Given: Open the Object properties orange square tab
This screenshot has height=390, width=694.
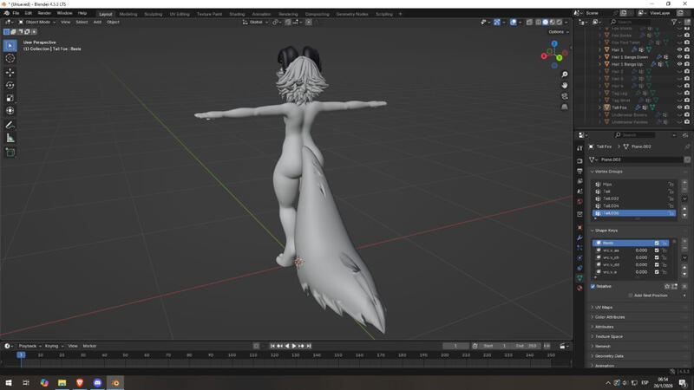Looking at the screenshot, I should [x=579, y=227].
